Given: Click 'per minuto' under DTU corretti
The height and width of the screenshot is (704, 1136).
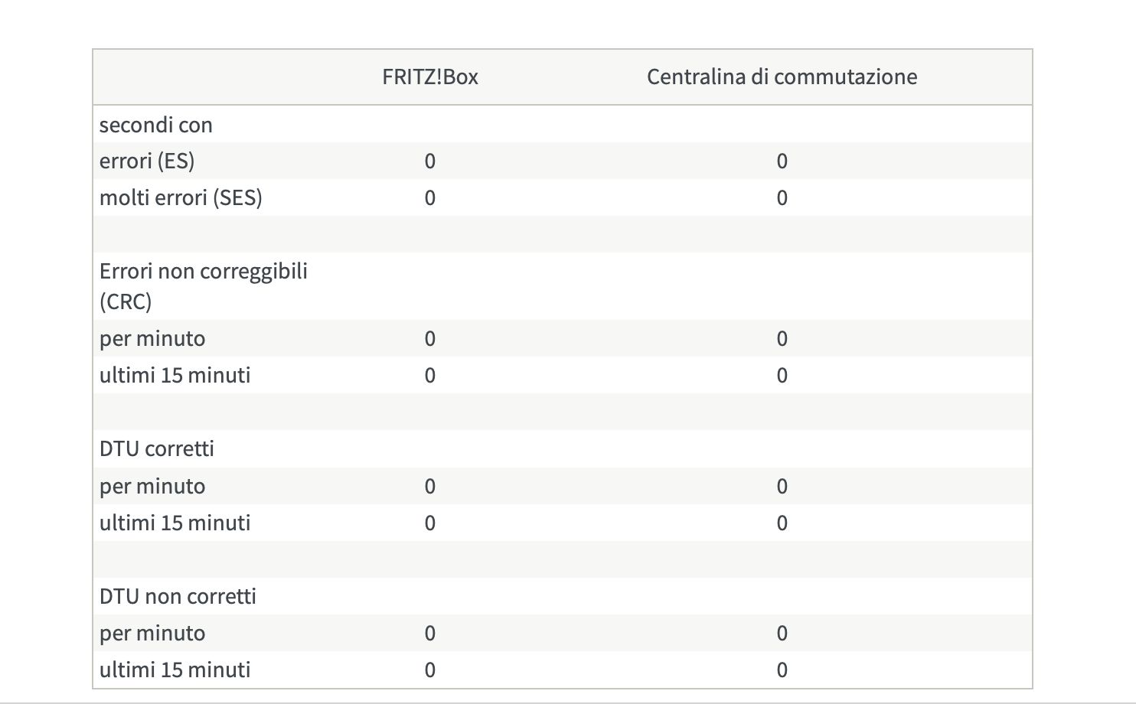Looking at the screenshot, I should pyautogui.click(x=152, y=486).
